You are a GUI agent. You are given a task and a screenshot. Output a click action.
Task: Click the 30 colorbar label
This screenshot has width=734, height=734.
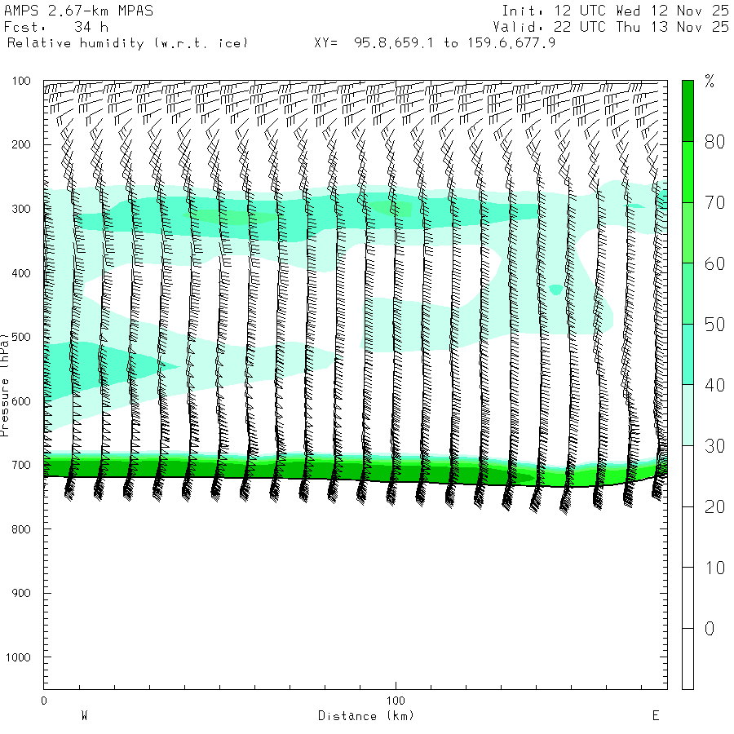(714, 446)
